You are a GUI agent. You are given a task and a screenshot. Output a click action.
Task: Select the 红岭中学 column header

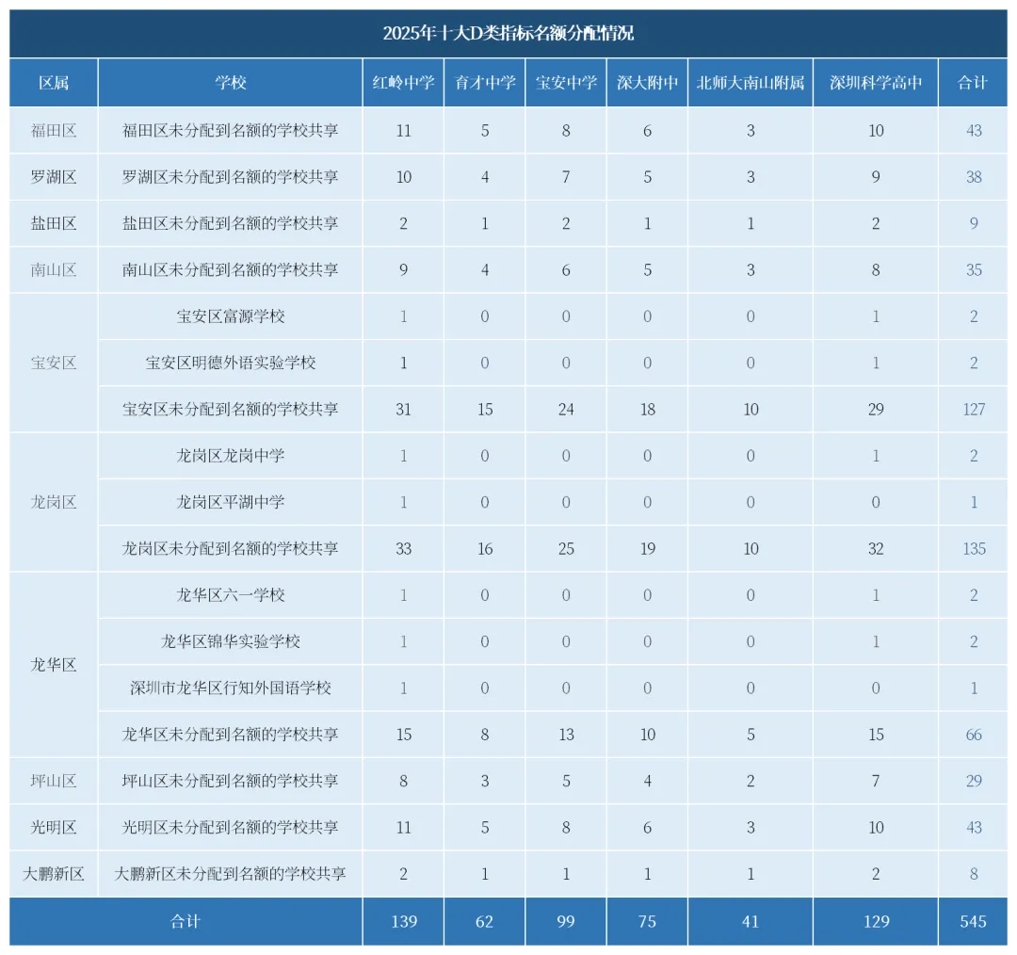pos(403,82)
